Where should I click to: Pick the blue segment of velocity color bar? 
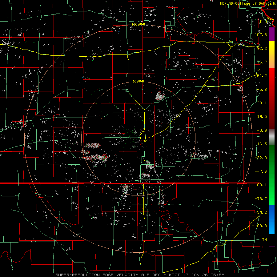pos(272,219)
